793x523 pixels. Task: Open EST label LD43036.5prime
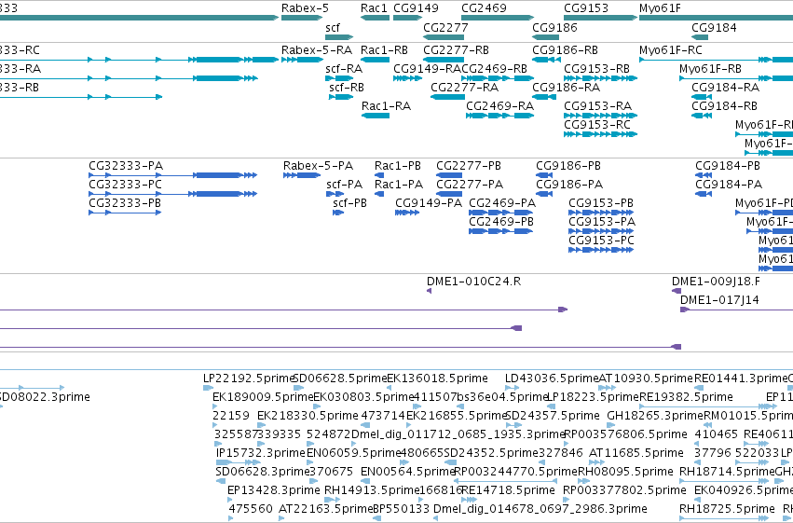(552, 378)
